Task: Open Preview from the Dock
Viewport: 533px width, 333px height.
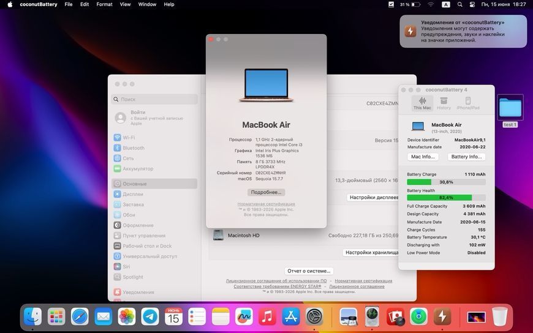Action: point(349,316)
